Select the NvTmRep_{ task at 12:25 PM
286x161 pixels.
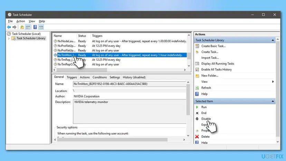pos(120,60)
